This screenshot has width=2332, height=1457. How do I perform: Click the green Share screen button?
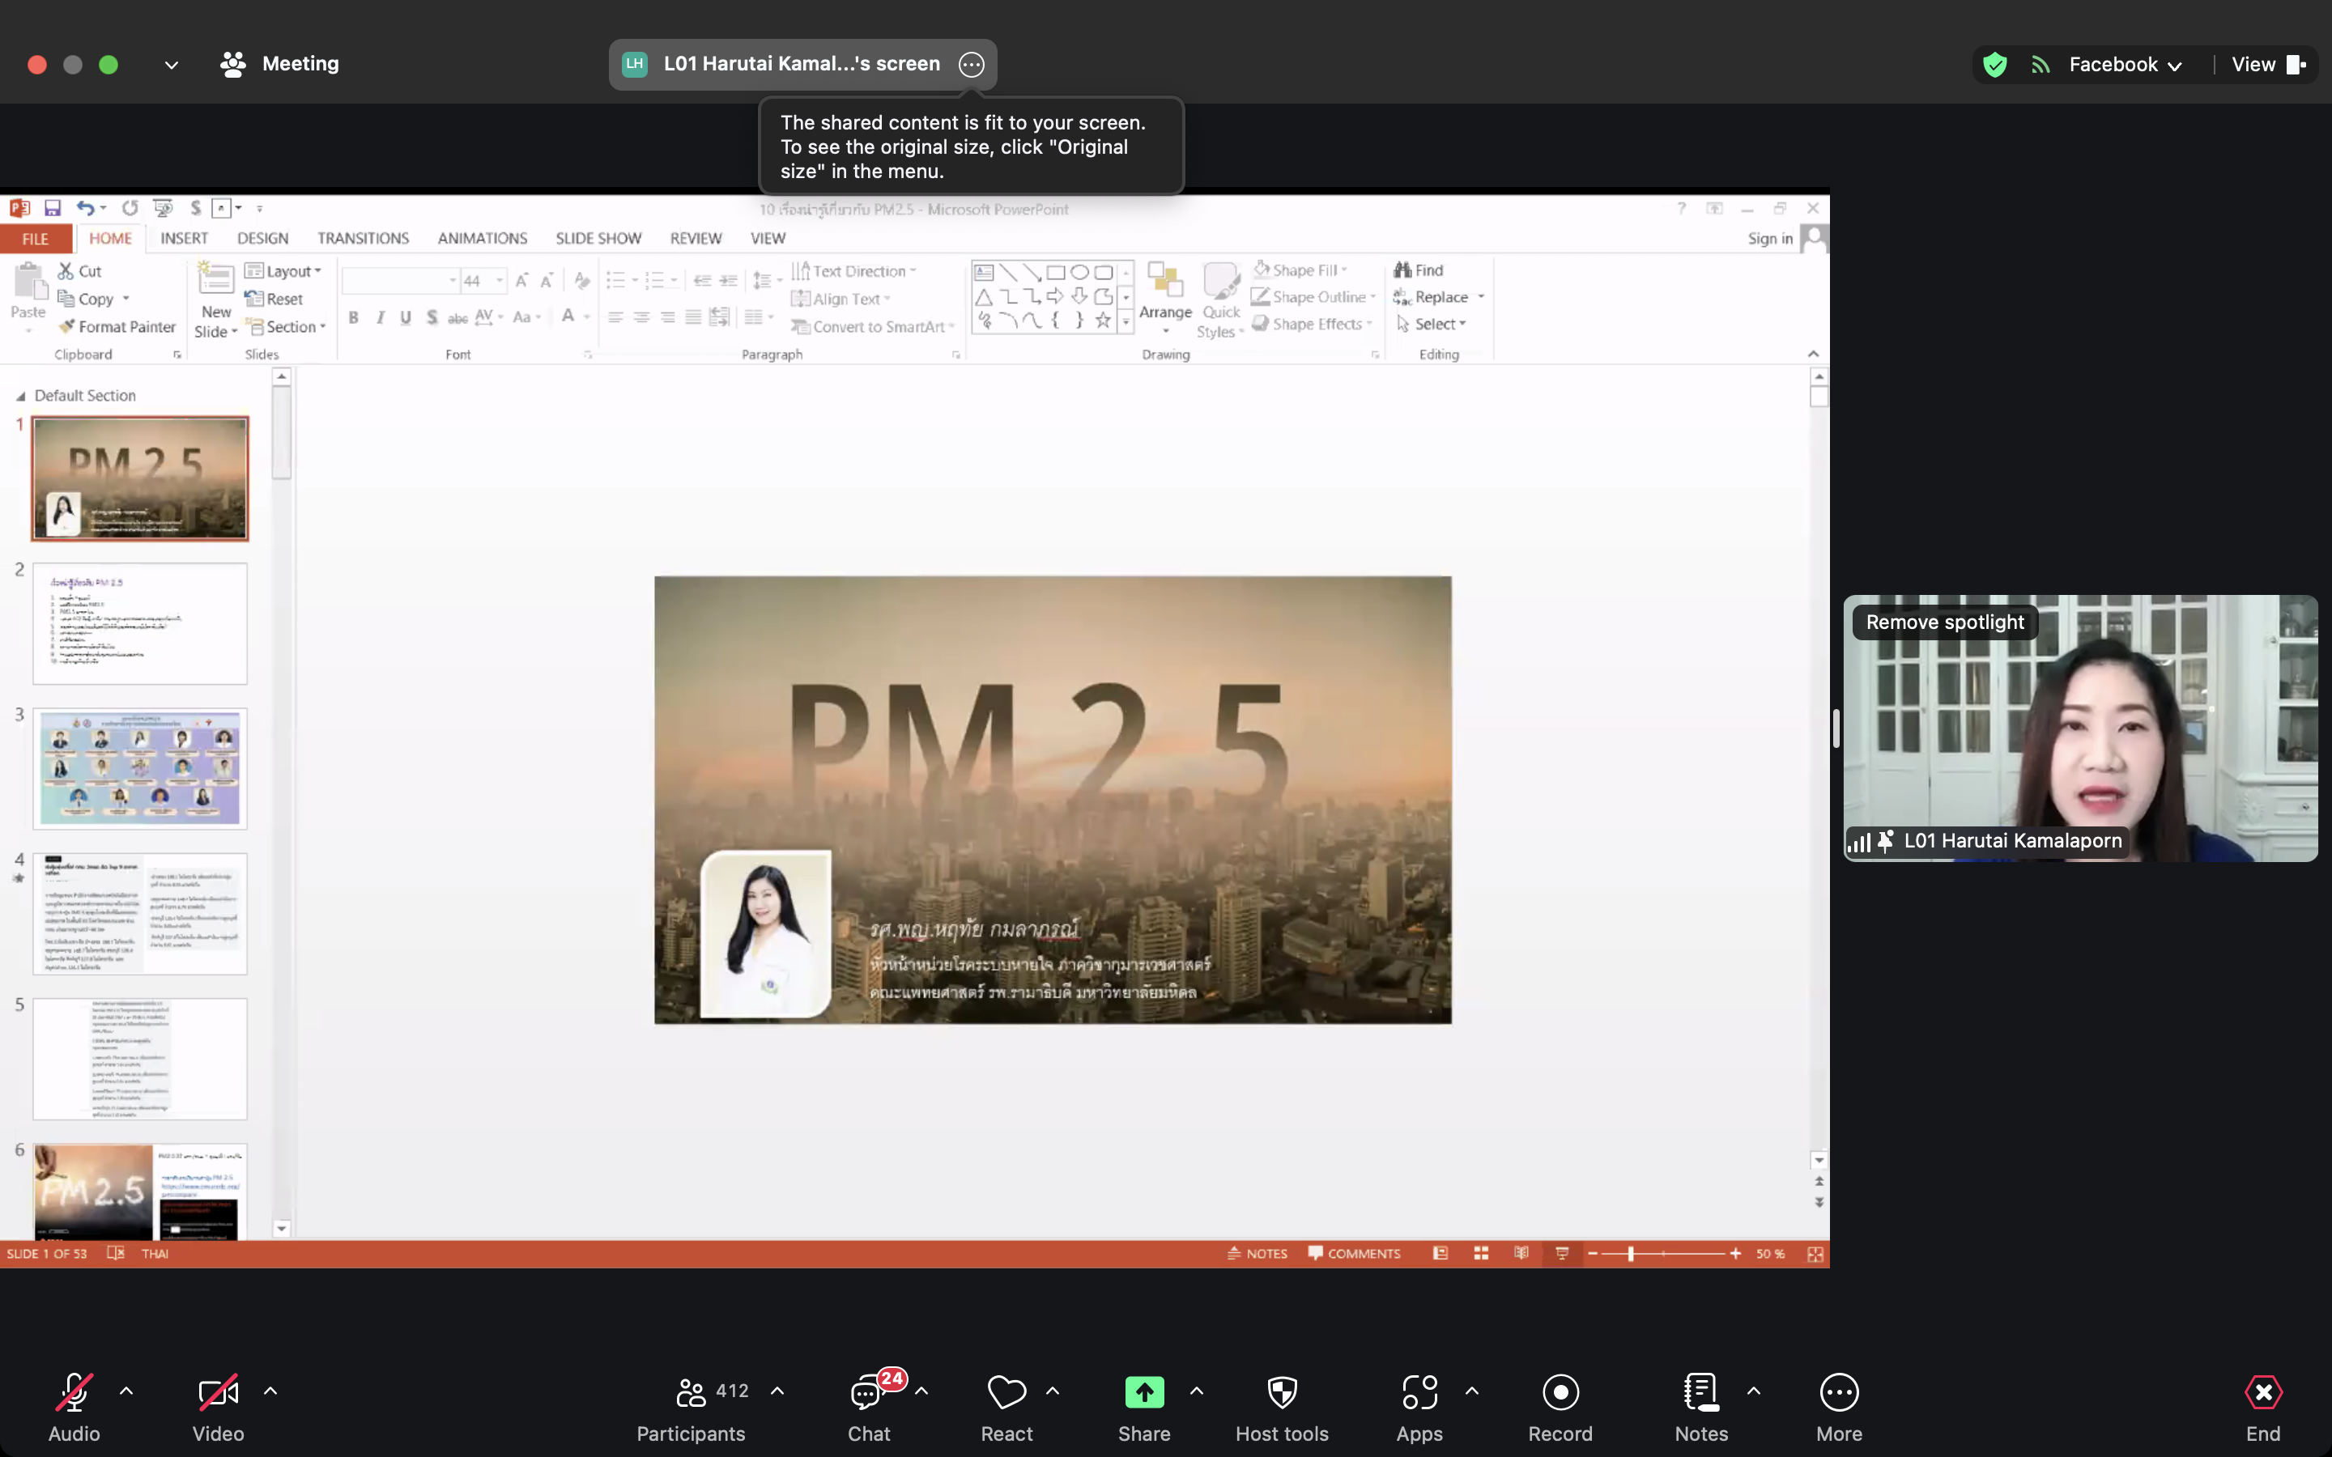pos(1144,1391)
